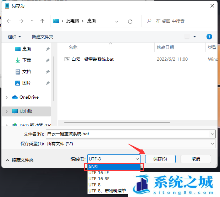Expand the OneDrive tree node
Viewport: 220px width, 197px height.
[x=7, y=97]
